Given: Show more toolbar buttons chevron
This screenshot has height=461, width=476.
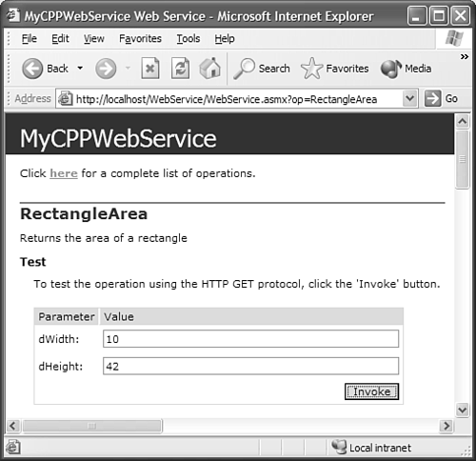Looking at the screenshot, I should tap(465, 57).
